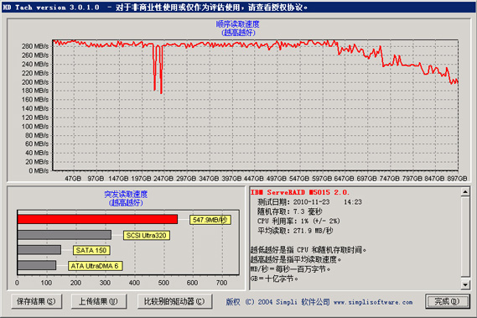Viewport: 477px width, 318px height.
Task: Open the www.simplisoftware.com link
Action: pyautogui.click(x=373, y=302)
